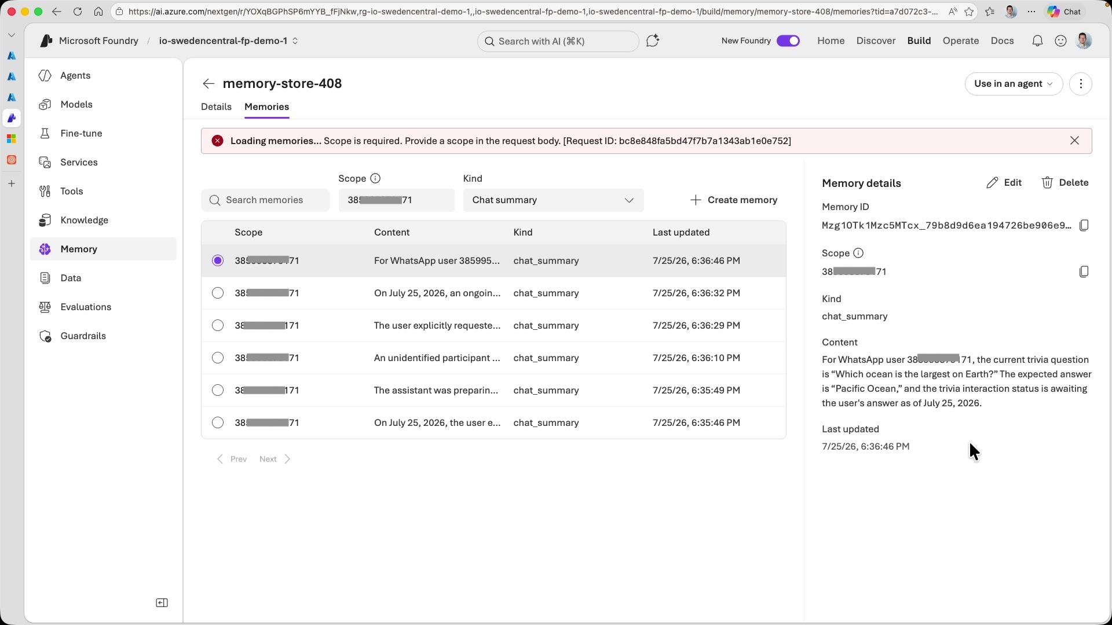Select memory row updated 6:36:29 PM
Viewport: 1112px width, 625px height.
pyautogui.click(x=218, y=325)
